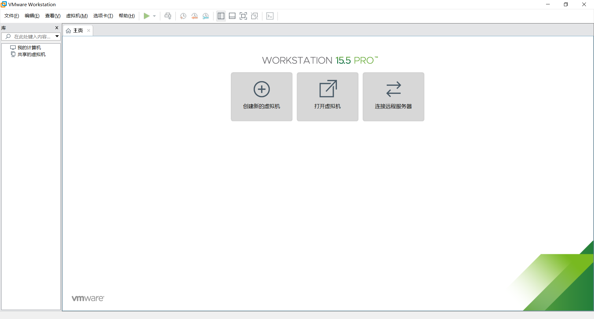Click the console view icon

click(270, 16)
